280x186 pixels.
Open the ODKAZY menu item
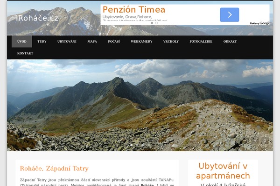[x=230, y=41]
